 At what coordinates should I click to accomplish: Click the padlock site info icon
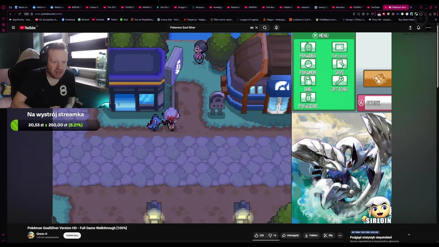(x=32, y=14)
